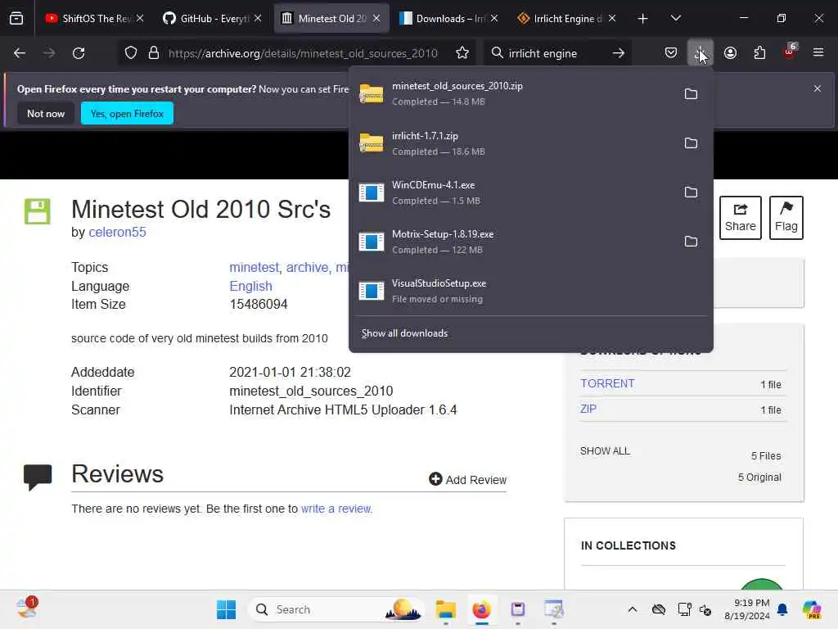Screen dimensions: 838x629
Task: Save page to Pocket
Action: point(671,53)
